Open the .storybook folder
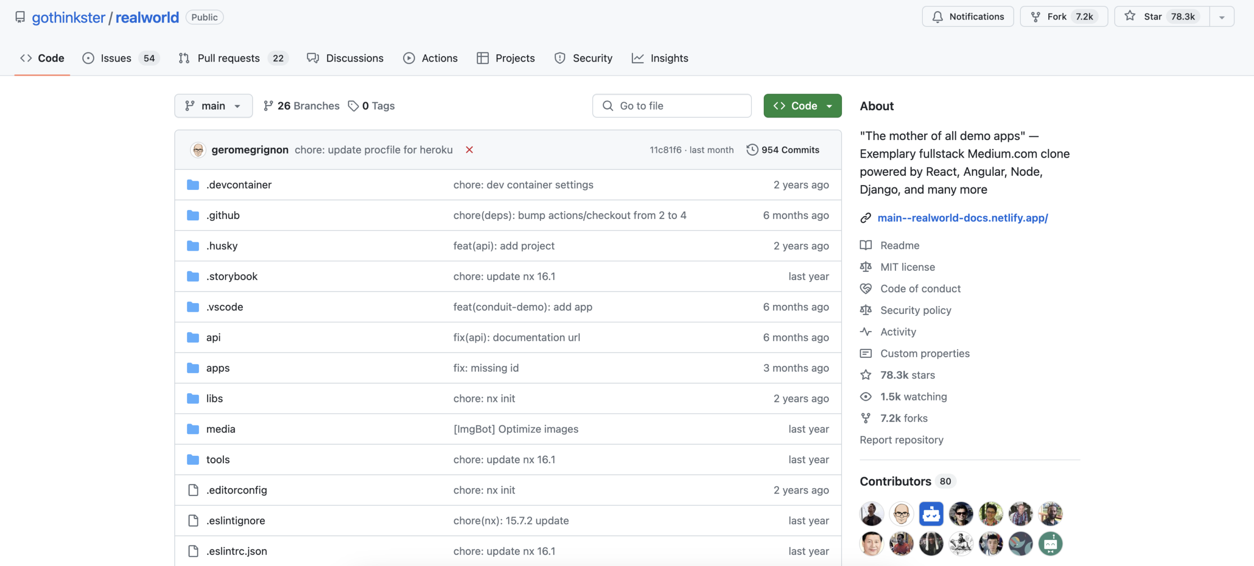This screenshot has width=1254, height=566. [x=232, y=277]
